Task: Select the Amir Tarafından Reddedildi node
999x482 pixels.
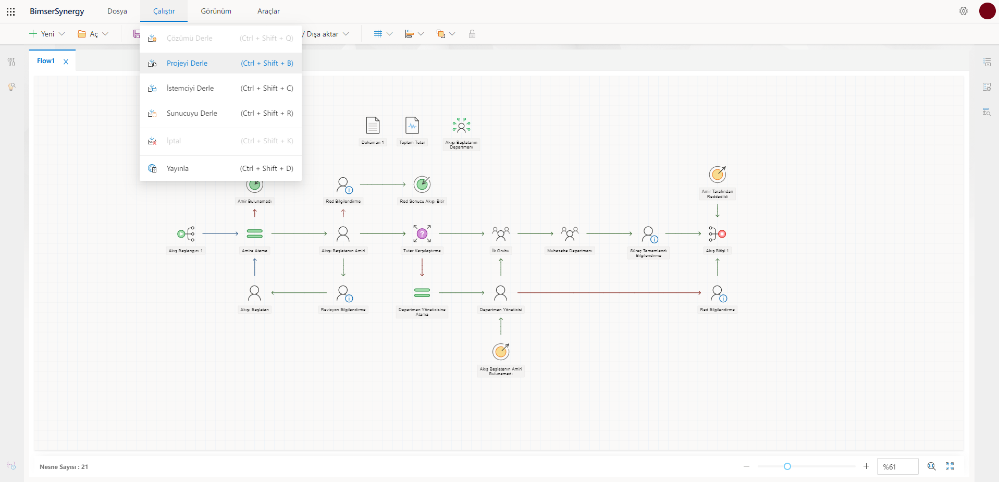Action: tap(718, 175)
